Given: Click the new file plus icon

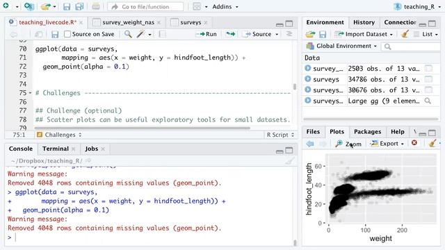Looking at the screenshot, I should pos(6,6).
